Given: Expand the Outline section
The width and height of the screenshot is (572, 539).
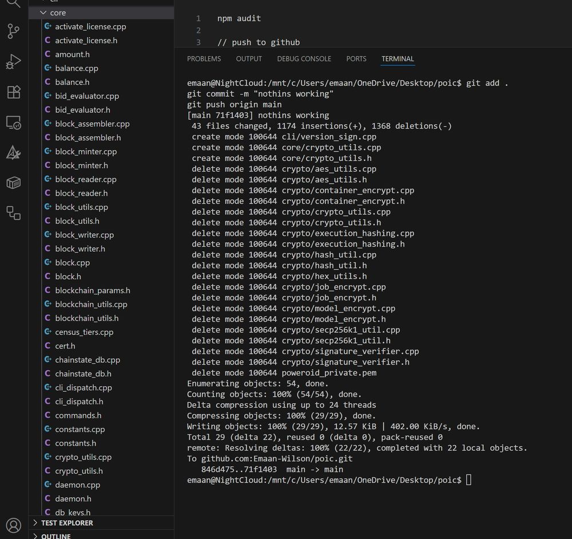Looking at the screenshot, I should coord(101,536).
